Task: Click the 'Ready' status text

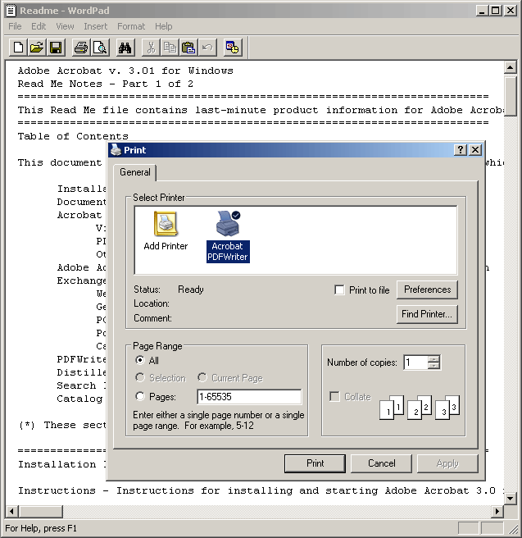Action: [191, 290]
